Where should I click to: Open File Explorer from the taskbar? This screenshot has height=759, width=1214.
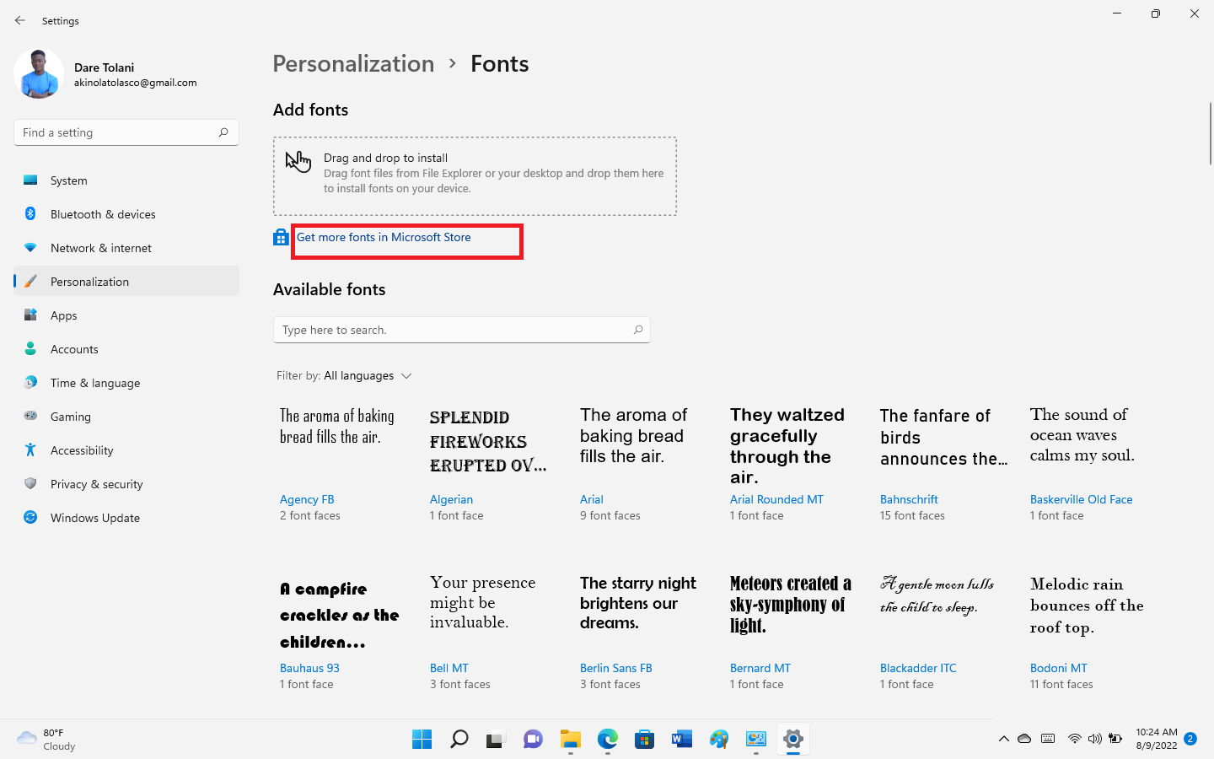pyautogui.click(x=571, y=740)
